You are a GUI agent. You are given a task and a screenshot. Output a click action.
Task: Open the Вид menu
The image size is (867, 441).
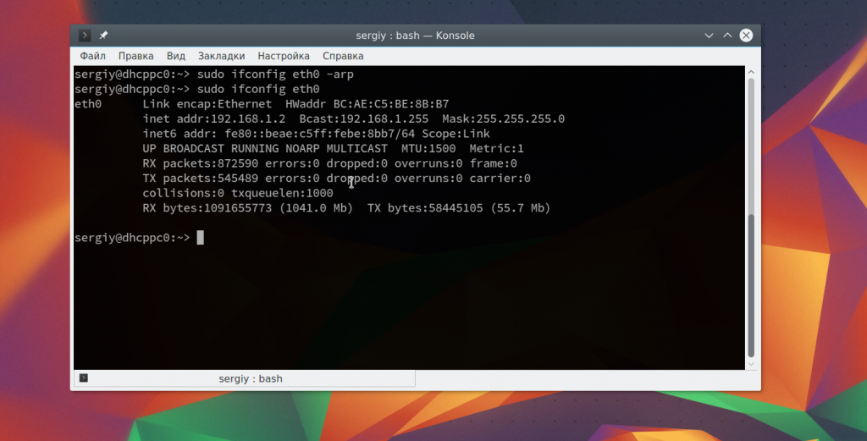point(176,56)
